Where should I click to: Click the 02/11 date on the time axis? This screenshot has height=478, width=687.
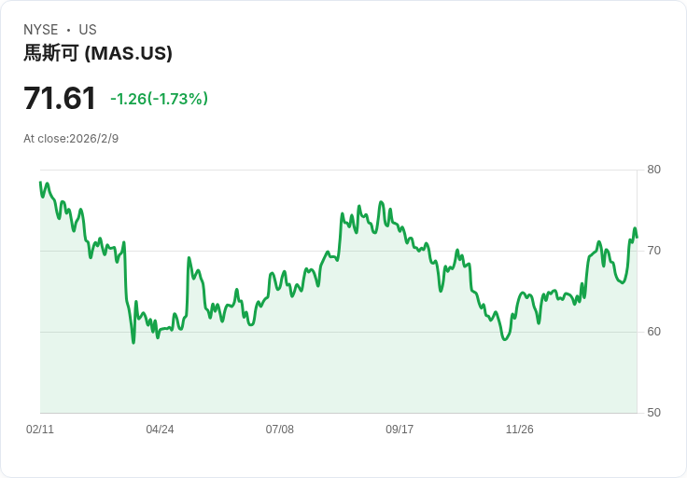pos(40,430)
